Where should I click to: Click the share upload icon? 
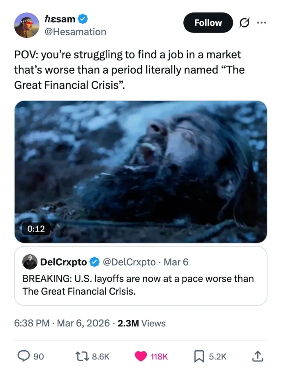258,356
